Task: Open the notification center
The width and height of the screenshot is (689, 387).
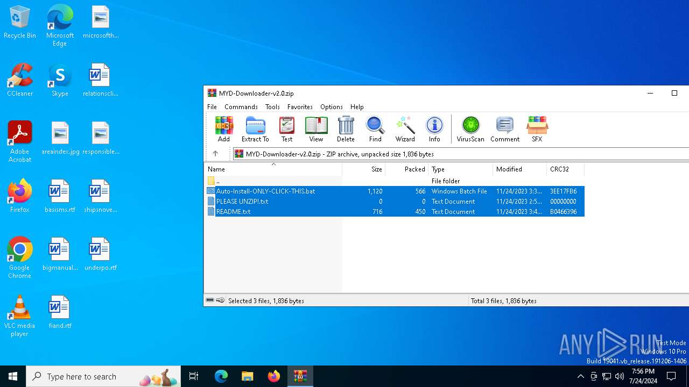Action: [671, 376]
